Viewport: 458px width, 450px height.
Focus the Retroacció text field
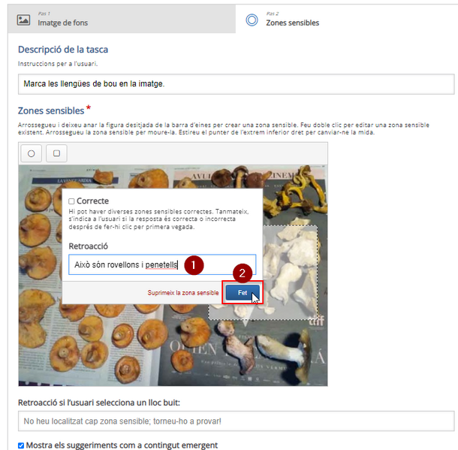(x=162, y=264)
